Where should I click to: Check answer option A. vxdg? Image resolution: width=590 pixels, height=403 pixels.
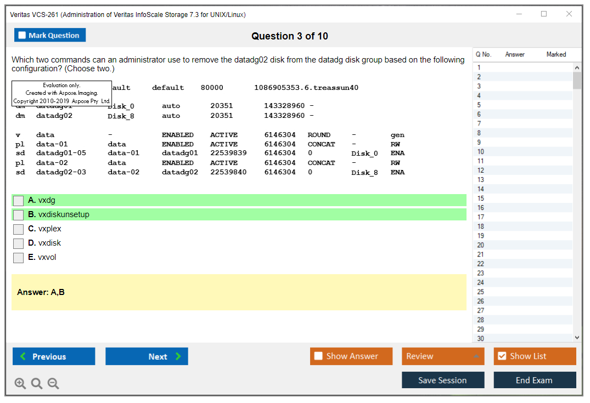click(x=19, y=201)
